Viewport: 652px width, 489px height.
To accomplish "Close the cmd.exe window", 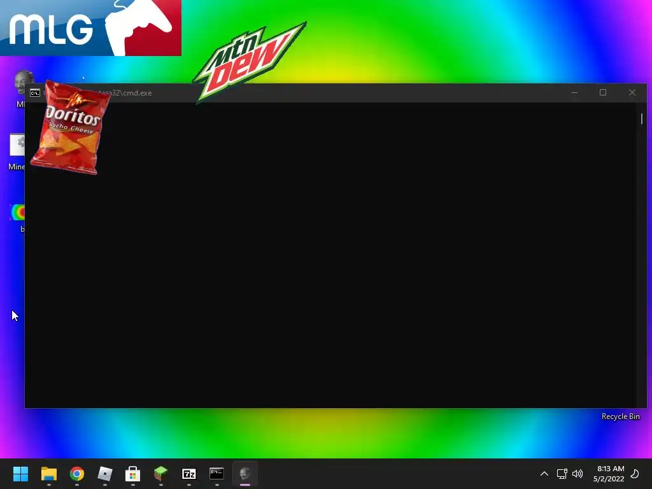I will [632, 92].
